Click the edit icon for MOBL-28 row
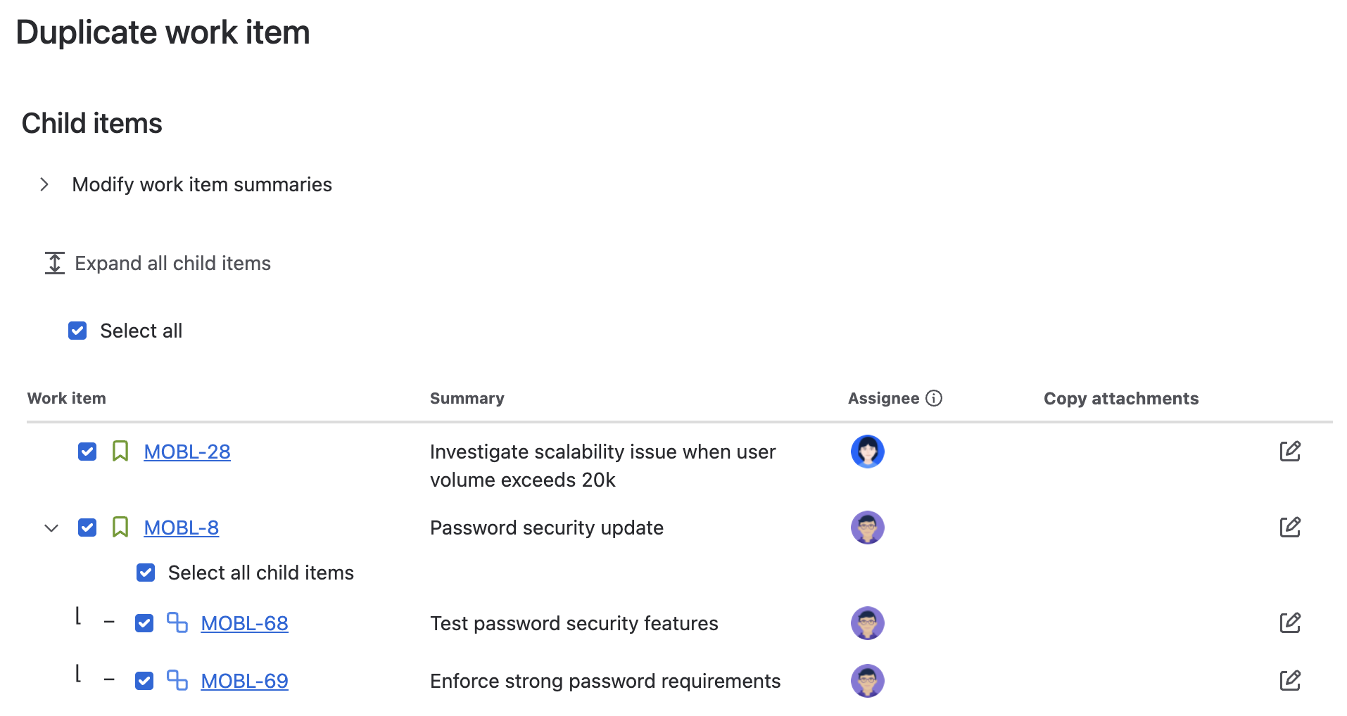The height and width of the screenshot is (716, 1347). [x=1289, y=451]
